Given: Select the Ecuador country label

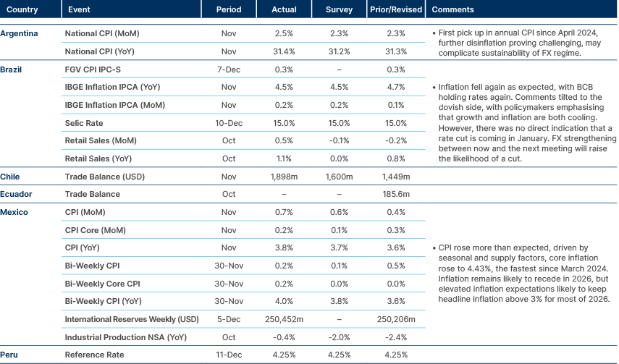Looking at the screenshot, I should (16, 194).
